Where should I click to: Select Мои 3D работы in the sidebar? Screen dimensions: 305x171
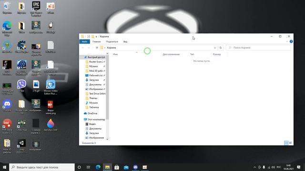[x=95, y=71]
